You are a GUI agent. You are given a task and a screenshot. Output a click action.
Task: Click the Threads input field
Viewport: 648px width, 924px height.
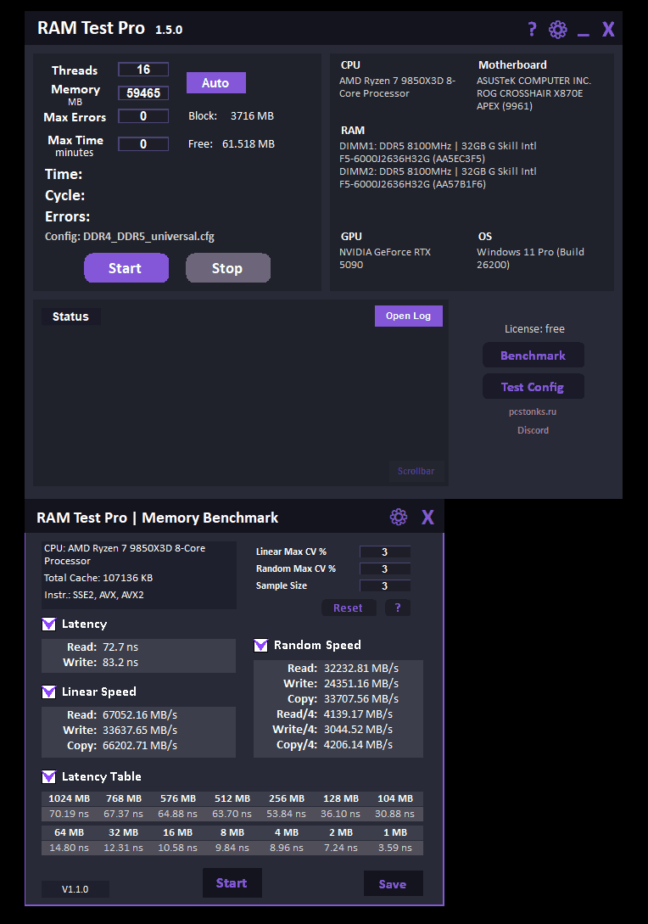pos(142,70)
